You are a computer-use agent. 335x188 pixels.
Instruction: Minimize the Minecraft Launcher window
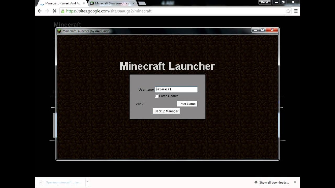tap(255, 30)
